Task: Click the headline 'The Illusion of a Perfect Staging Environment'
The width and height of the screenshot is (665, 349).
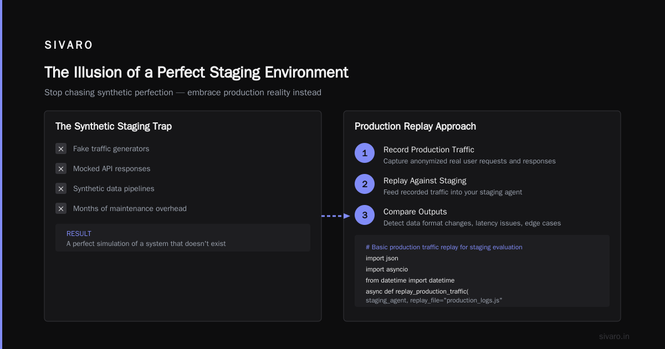Action: 196,72
